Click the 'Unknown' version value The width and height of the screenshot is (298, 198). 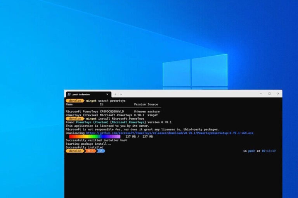point(140,112)
